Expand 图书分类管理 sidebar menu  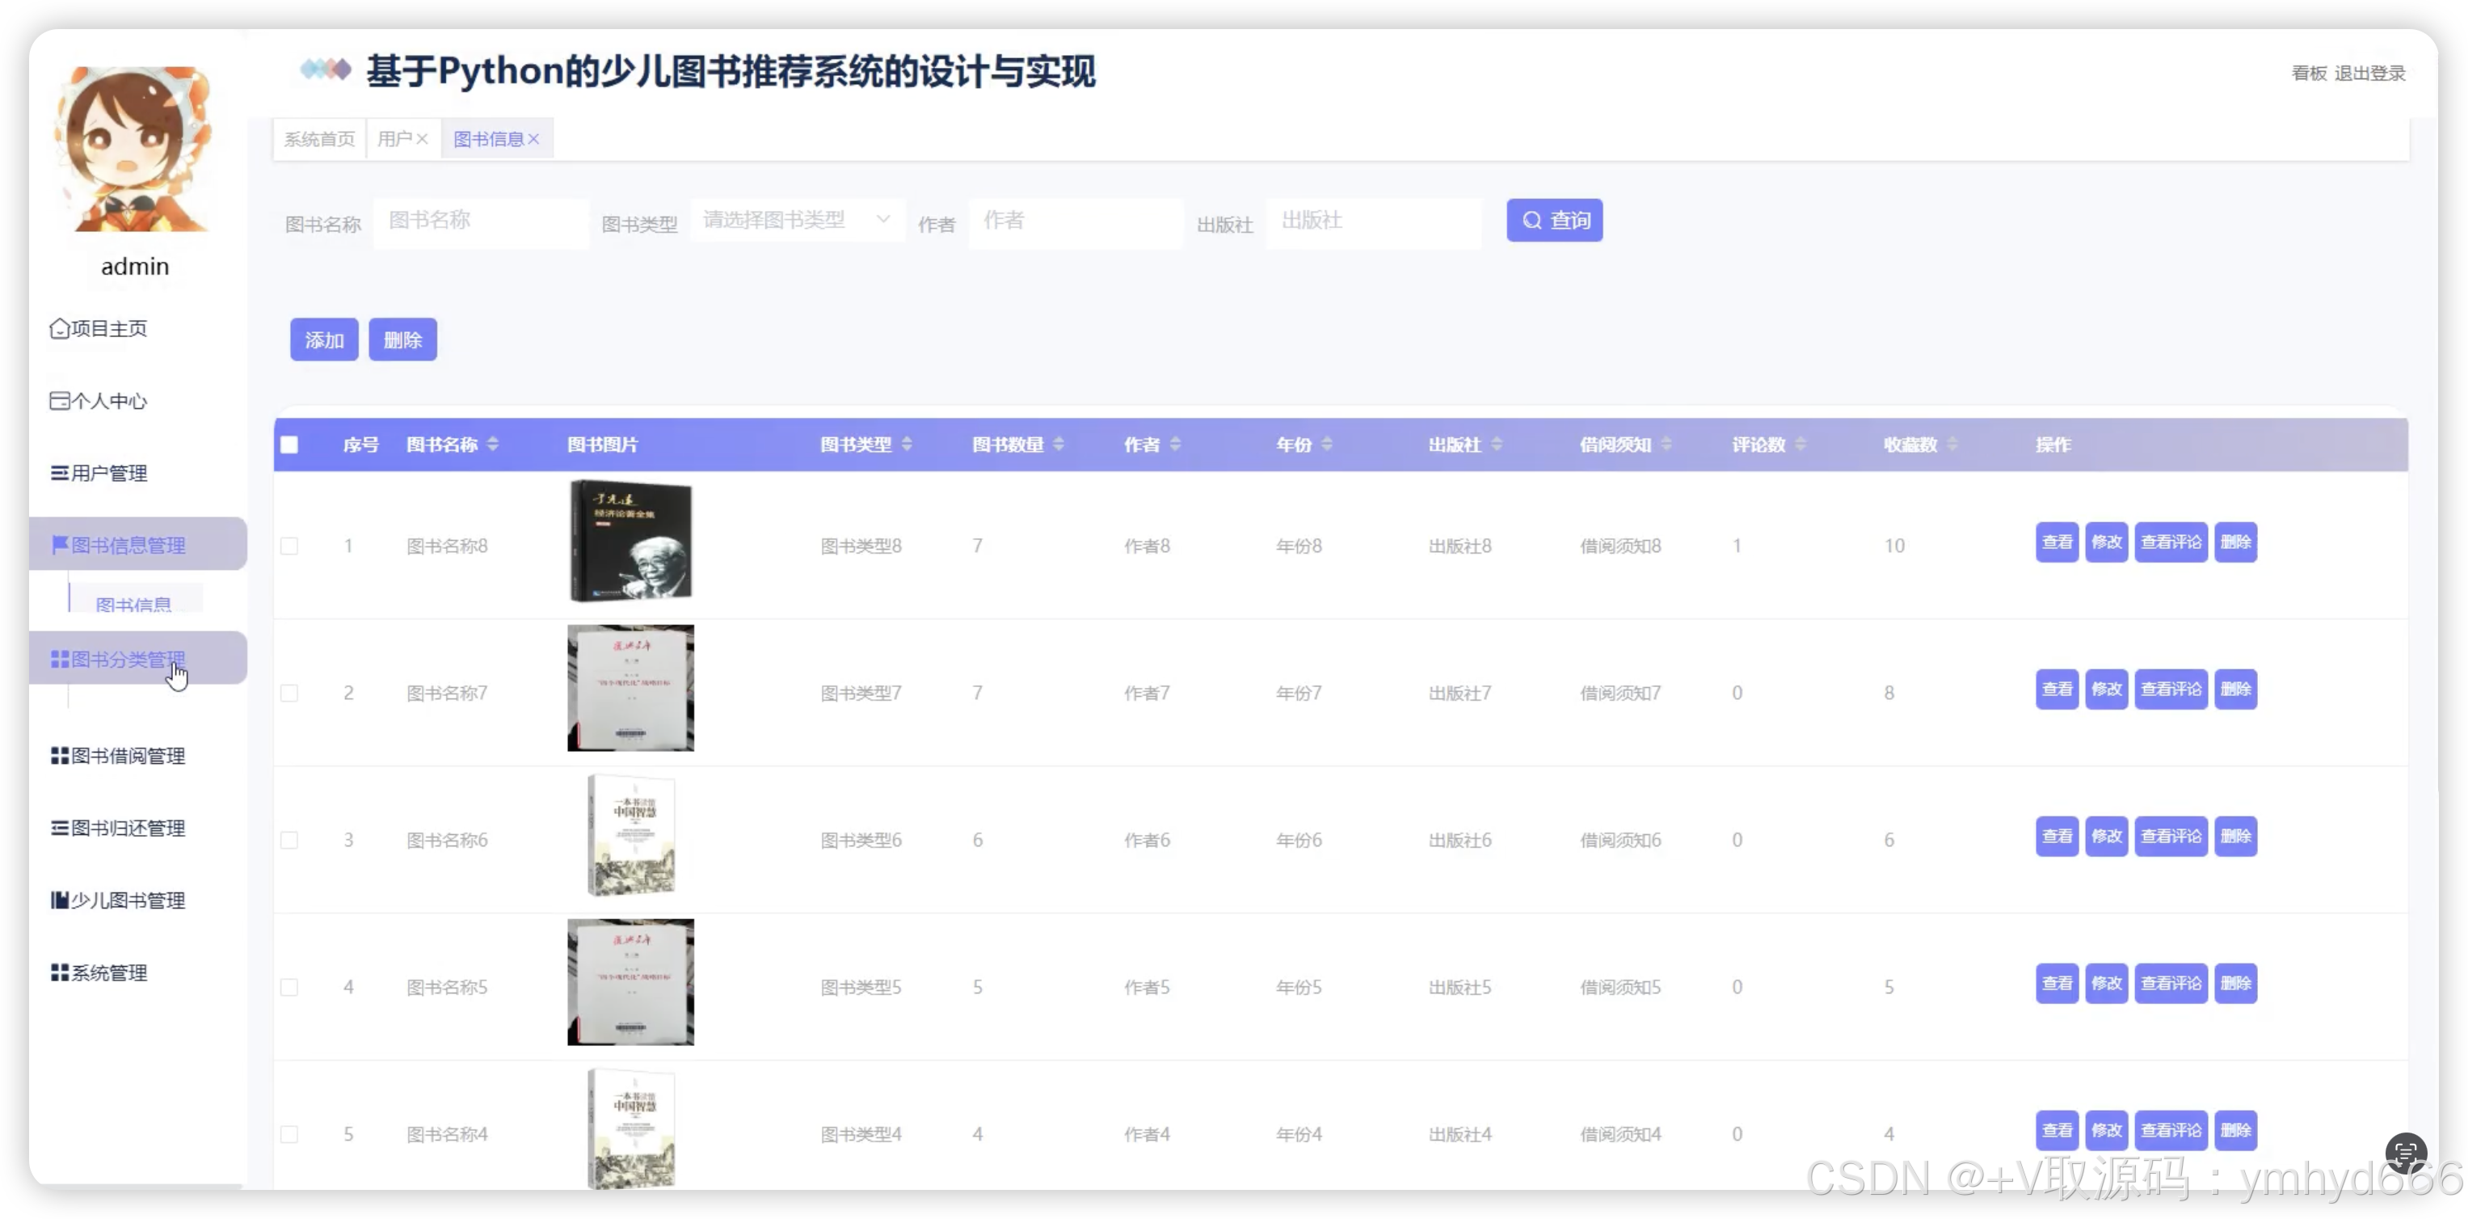click(x=128, y=658)
